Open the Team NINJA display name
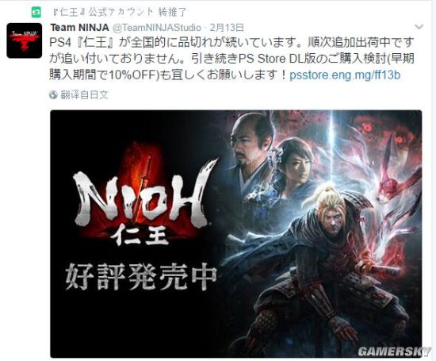The height and width of the screenshot is (361, 436). coord(79,28)
